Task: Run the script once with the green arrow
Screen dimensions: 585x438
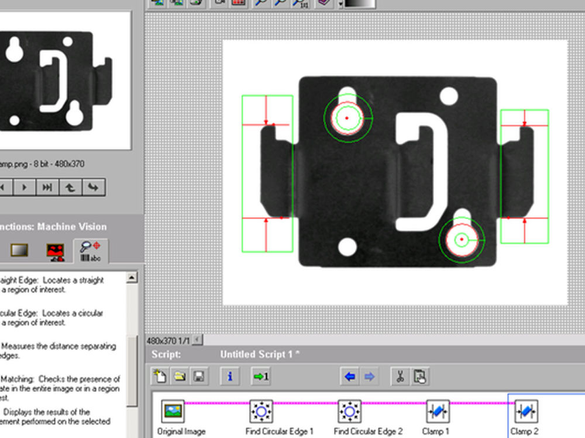Action: [x=261, y=377]
